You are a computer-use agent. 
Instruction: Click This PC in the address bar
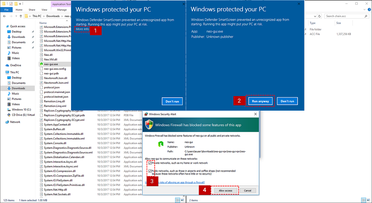tap(37, 16)
